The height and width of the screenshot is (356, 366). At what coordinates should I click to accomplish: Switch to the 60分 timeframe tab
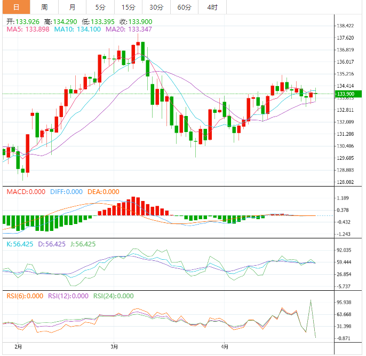tap(184, 7)
